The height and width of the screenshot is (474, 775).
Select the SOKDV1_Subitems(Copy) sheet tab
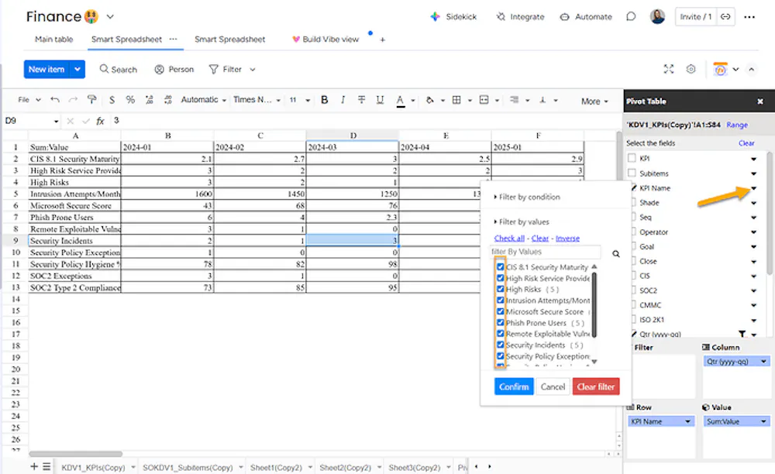click(188, 467)
